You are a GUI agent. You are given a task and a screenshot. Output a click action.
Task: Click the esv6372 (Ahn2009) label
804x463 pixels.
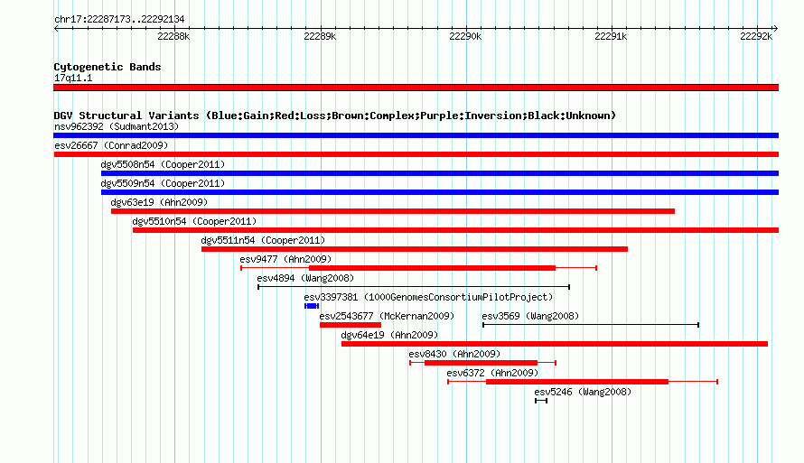[x=492, y=373]
